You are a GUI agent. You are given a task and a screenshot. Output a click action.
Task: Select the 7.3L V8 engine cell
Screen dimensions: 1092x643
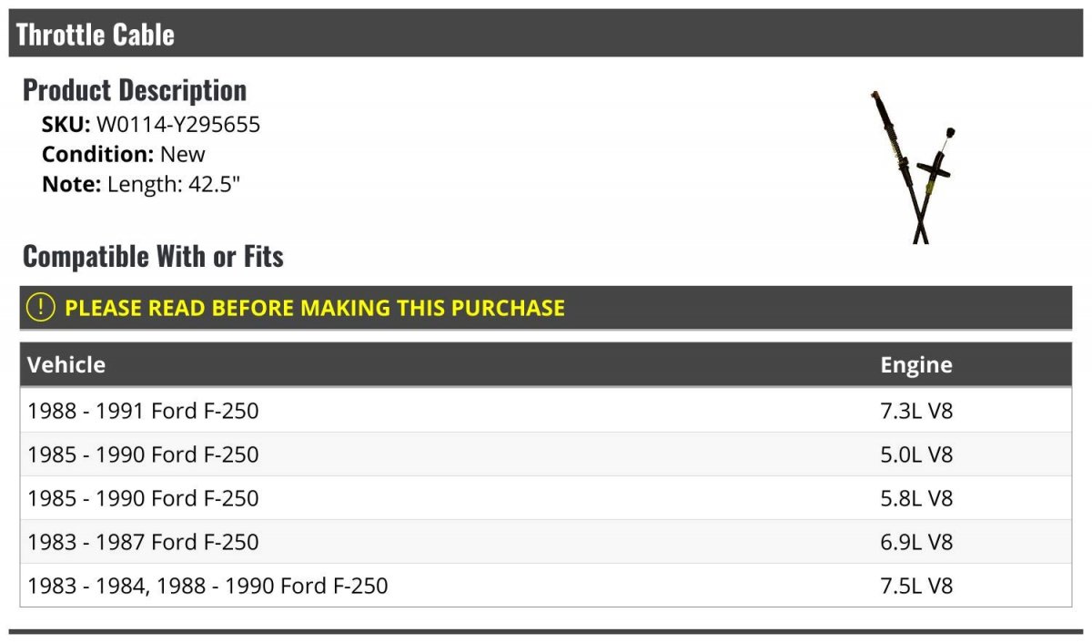pos(916,411)
